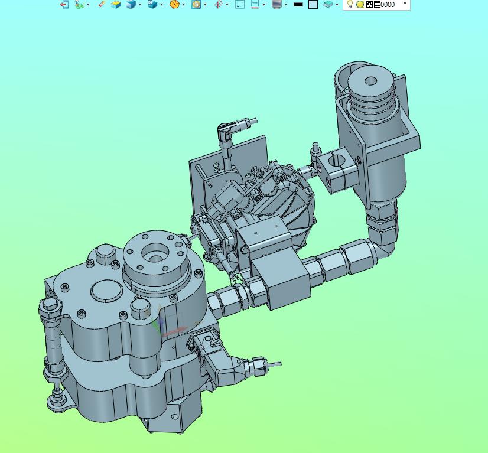The height and width of the screenshot is (453, 488).
Task: Click the sketch plane toolbar icon
Action: [x=80, y=4]
